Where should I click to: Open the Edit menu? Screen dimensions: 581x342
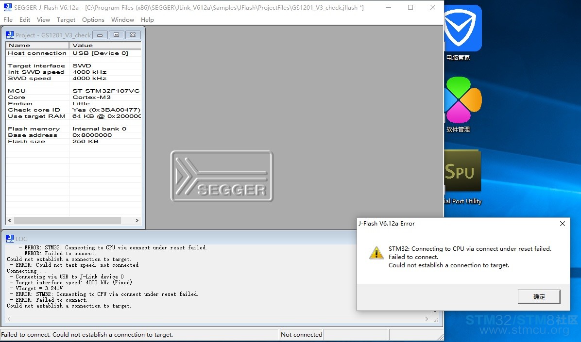click(x=25, y=19)
